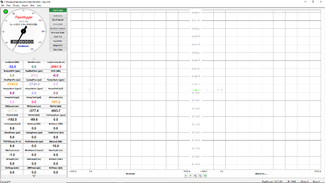This screenshot has height=183, width=325.
Task: Click the green down arrow chart button
Action: tap(190, 176)
